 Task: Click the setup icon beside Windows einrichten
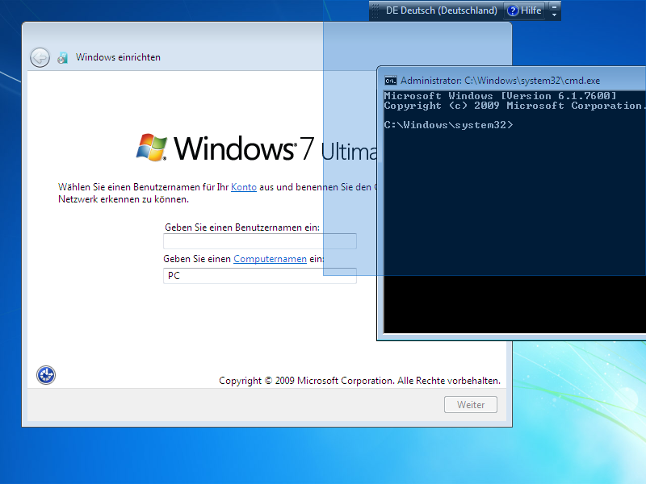[63, 57]
